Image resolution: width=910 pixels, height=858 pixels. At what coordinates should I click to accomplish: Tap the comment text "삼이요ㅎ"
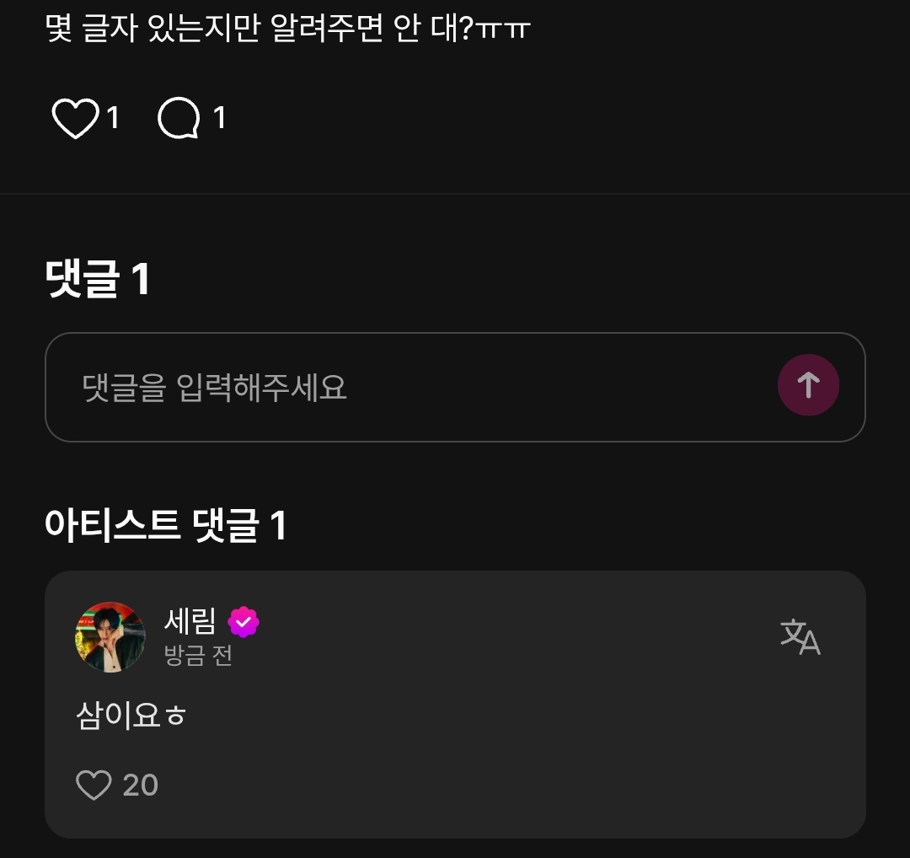tap(131, 717)
